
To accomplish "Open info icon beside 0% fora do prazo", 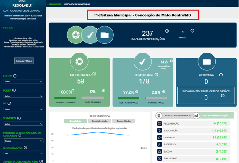I will pyautogui.click(x=104, y=91).
